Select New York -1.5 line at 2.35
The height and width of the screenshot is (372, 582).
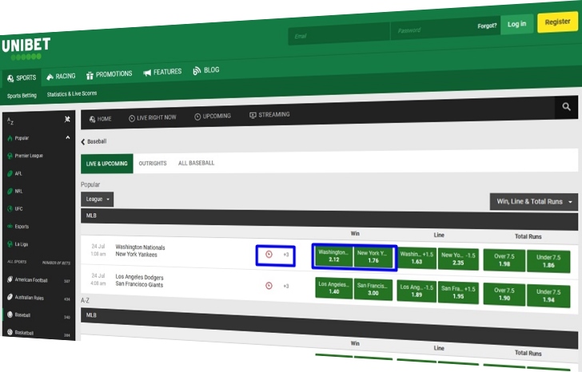(458, 259)
